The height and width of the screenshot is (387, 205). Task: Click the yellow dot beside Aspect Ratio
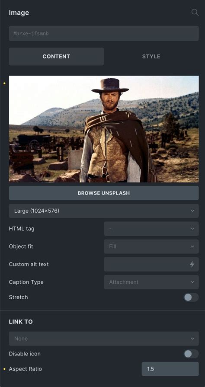point(4,369)
